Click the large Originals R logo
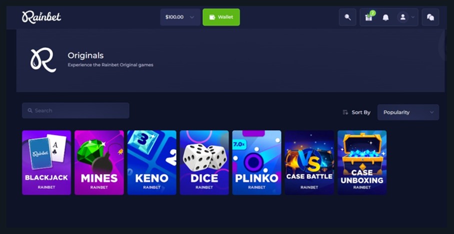The height and width of the screenshot is (234, 454). 43,60
